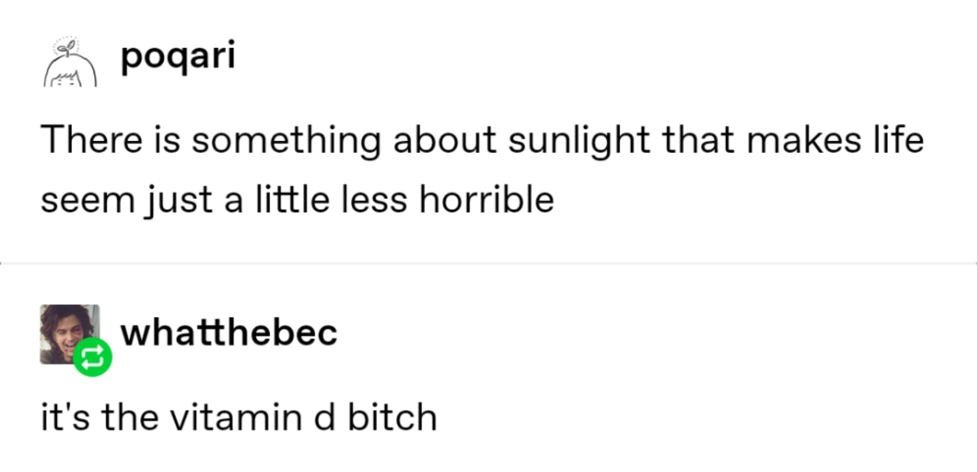Click the leaf sprout atop poqari's avatar
This screenshot has width=977, height=472.
pos(67,47)
